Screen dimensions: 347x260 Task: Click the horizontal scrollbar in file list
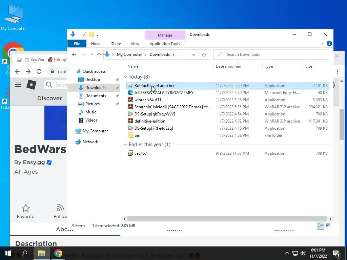pyautogui.click(x=227, y=219)
